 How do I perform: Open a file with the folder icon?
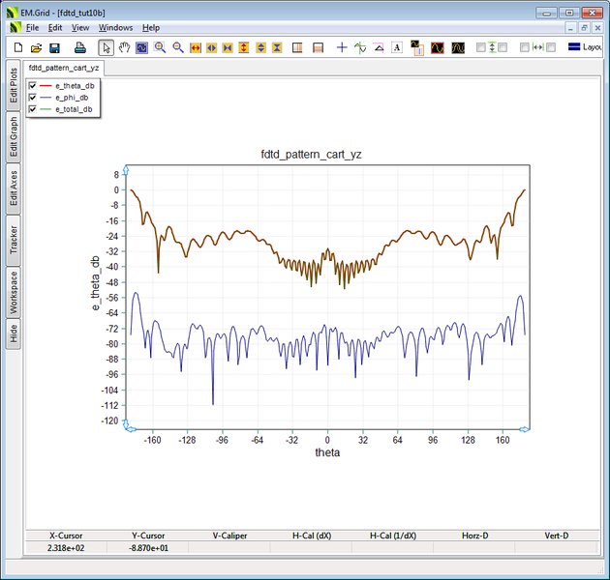[35, 47]
